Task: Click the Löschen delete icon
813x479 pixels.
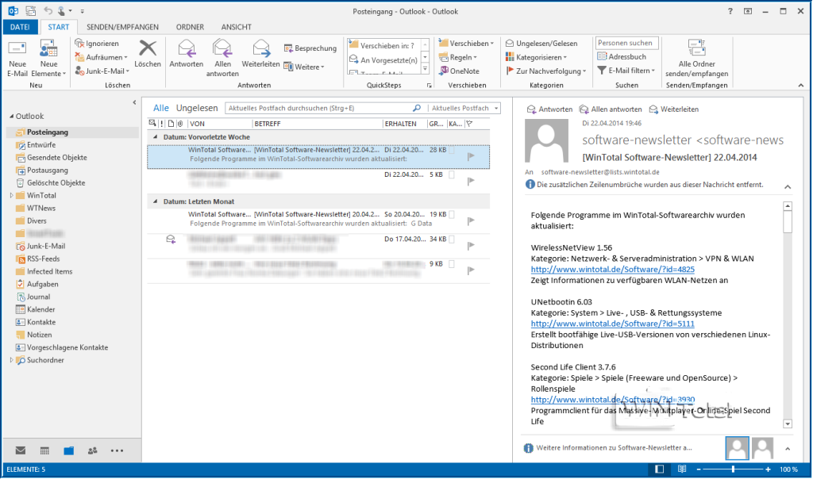Action: pyautogui.click(x=148, y=50)
